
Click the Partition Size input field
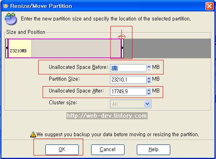coord(128,79)
